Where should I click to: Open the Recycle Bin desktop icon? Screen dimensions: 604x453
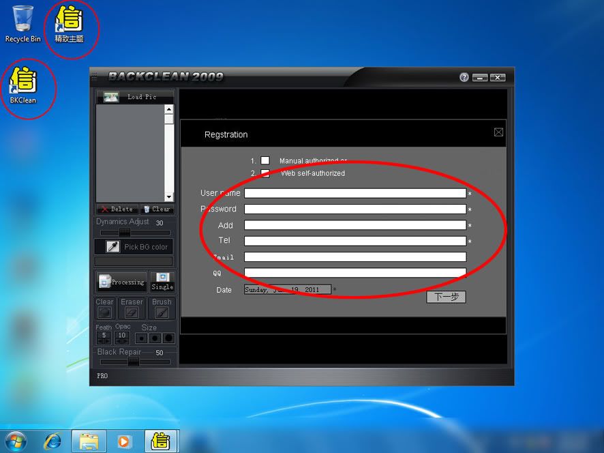click(x=22, y=24)
